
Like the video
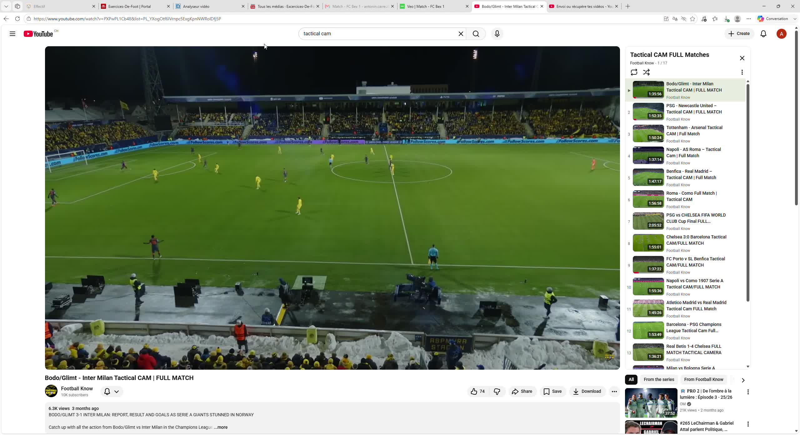click(478, 391)
